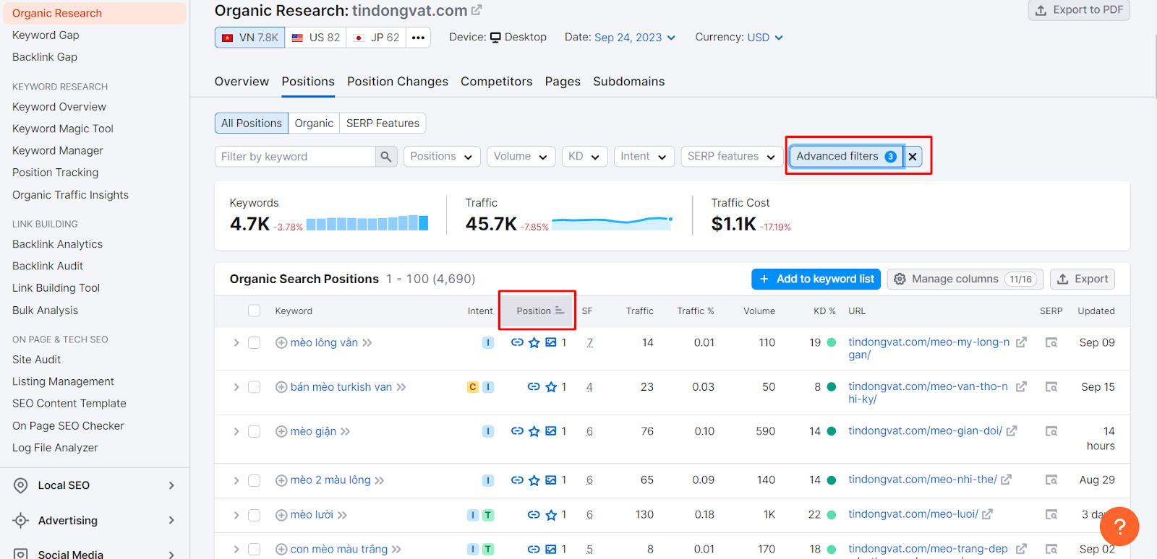Click the Filter by keyword input field
This screenshot has height=559, width=1157.
click(295, 157)
